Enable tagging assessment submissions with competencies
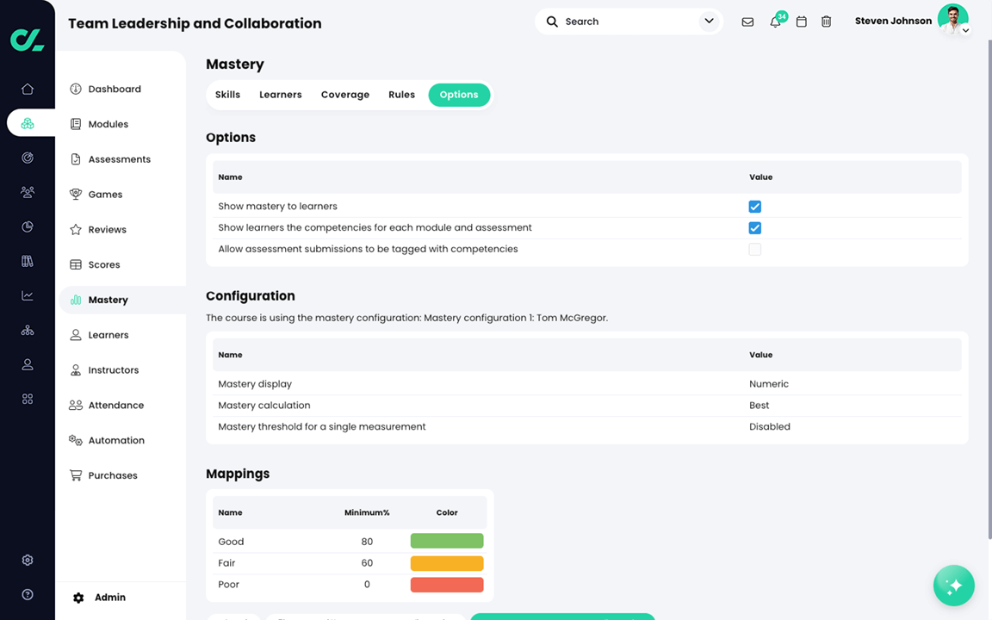Viewport: 992px width, 620px height. coord(755,249)
